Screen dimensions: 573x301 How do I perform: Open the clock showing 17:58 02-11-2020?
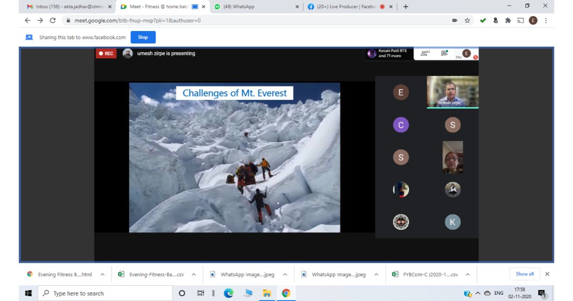[x=520, y=293]
